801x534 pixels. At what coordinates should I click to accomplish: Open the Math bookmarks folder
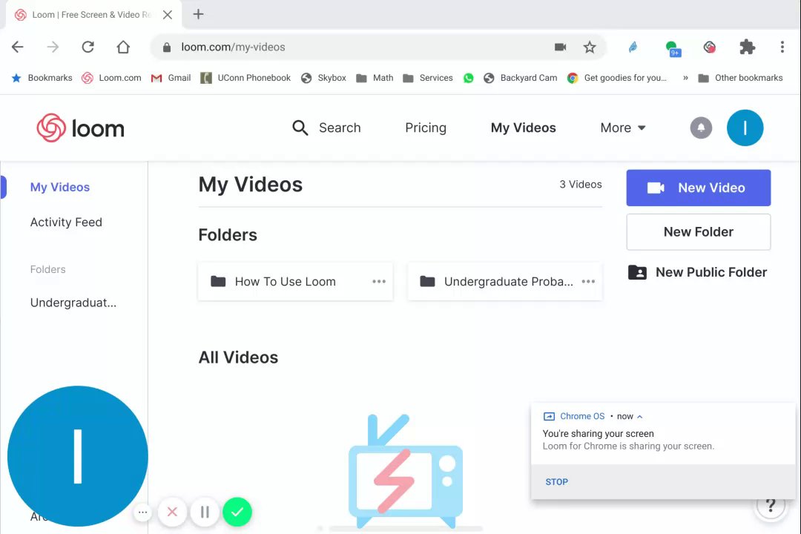(375, 78)
